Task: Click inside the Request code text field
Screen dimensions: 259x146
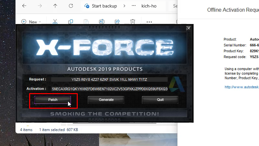Action: pyautogui.click(x=109, y=79)
